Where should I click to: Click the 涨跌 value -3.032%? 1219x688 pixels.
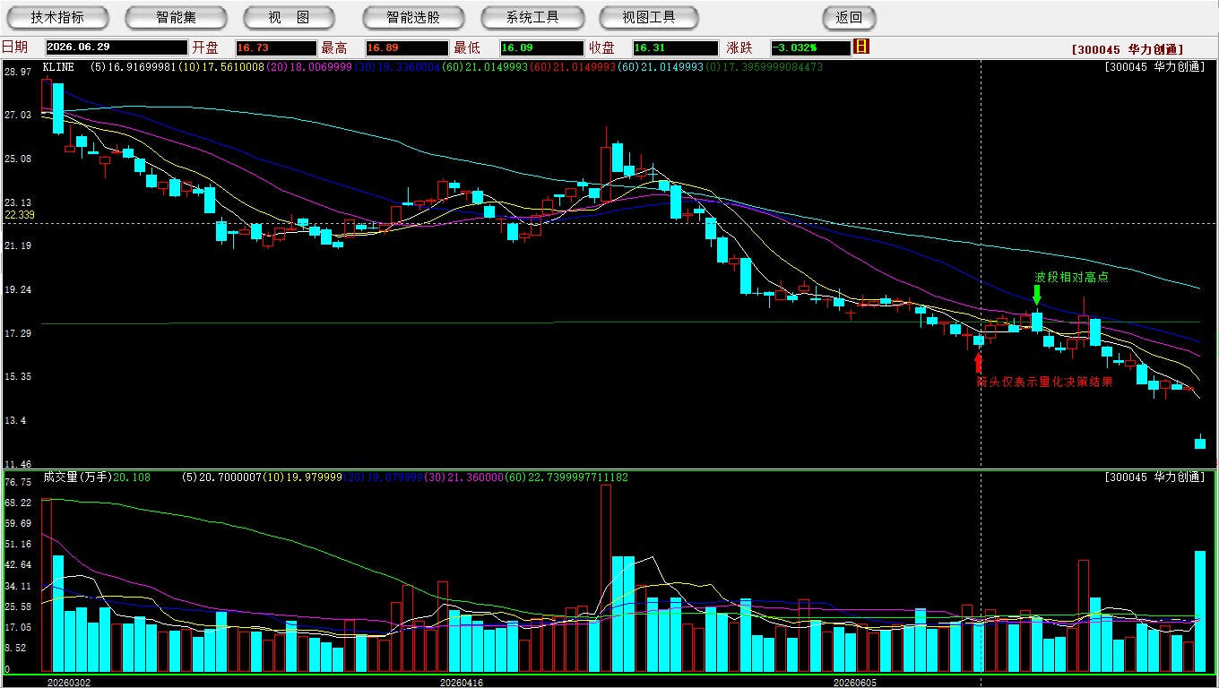click(810, 47)
